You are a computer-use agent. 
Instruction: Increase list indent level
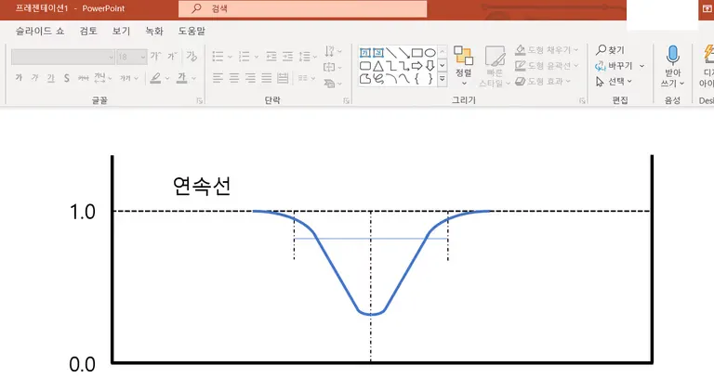[x=288, y=57]
